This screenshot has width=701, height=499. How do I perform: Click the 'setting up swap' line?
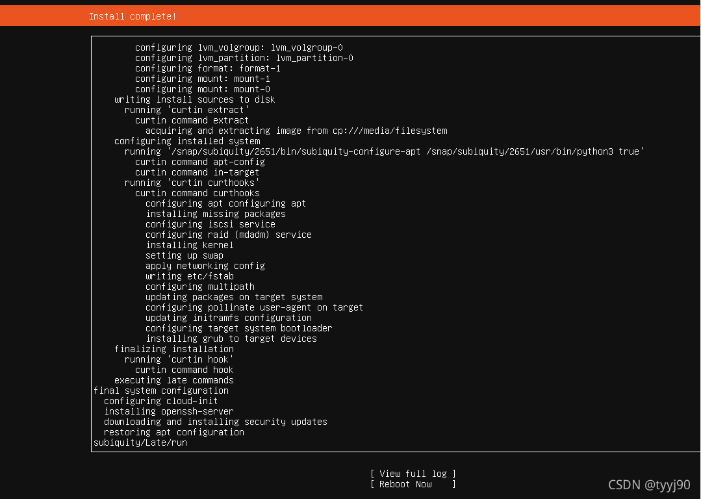coord(185,255)
